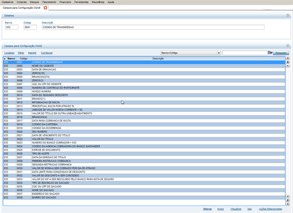Click the lookup icon beside search field

270,53
